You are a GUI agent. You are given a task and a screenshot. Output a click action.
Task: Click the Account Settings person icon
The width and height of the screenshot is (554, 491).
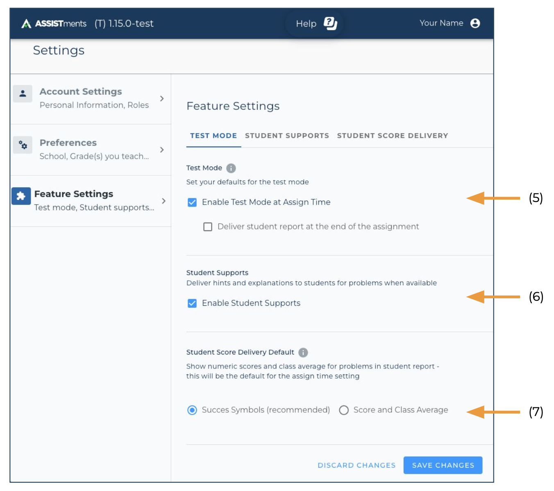tap(23, 93)
